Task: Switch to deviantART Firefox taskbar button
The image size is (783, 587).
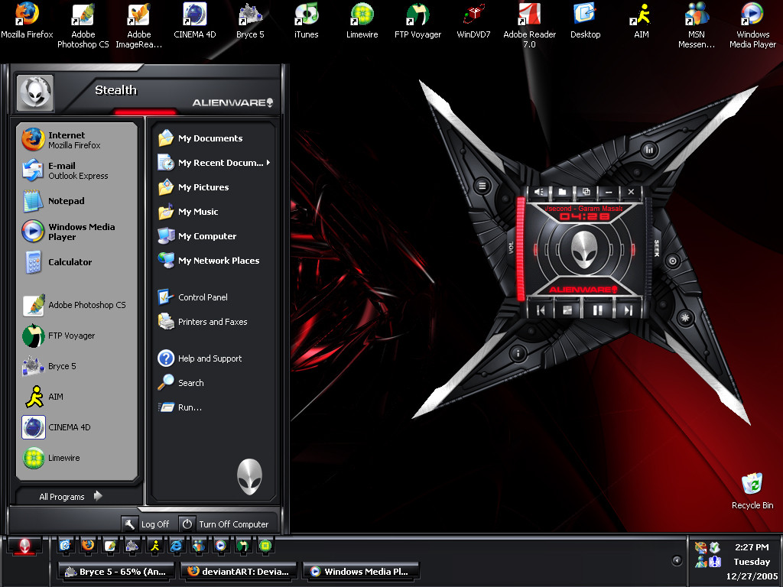Action: coord(239,572)
